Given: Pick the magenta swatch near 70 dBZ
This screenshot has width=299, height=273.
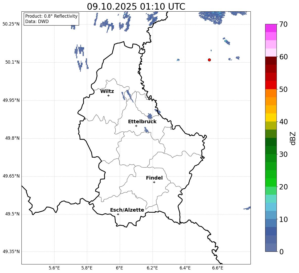Looking at the screenshot, I should [x=271, y=28].
